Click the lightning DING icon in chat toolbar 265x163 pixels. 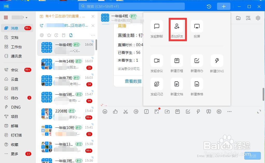tap(198, 111)
